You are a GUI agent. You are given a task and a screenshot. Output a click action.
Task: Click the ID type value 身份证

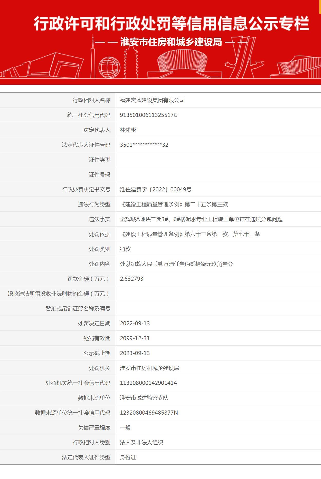(x=128, y=457)
